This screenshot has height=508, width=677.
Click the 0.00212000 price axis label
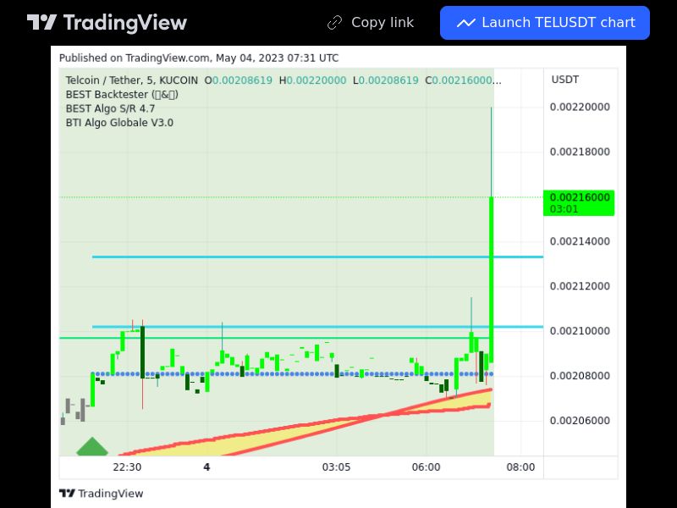580,286
